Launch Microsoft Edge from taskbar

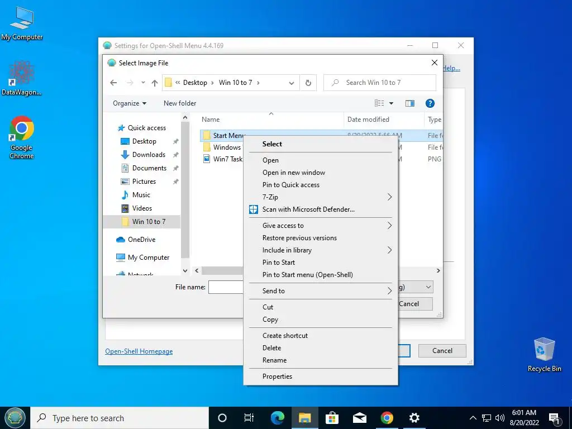coord(277,418)
